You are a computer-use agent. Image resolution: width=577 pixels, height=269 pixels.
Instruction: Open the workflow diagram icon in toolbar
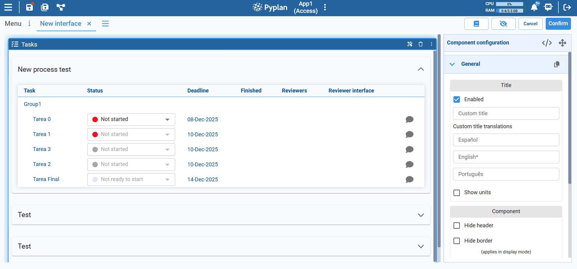pos(61,8)
